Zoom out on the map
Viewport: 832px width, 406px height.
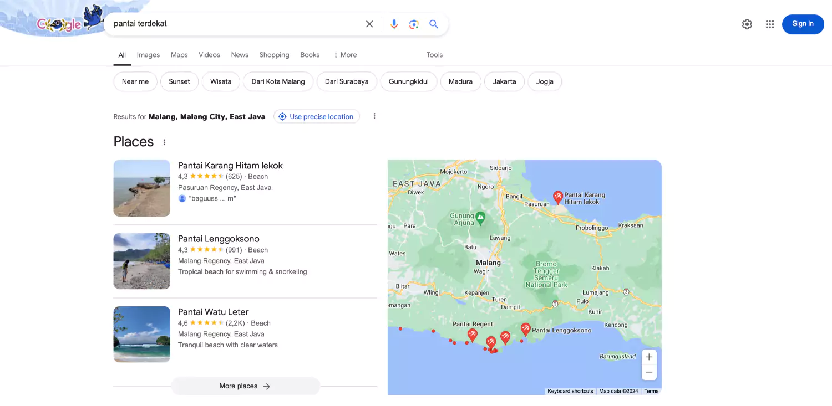649,372
